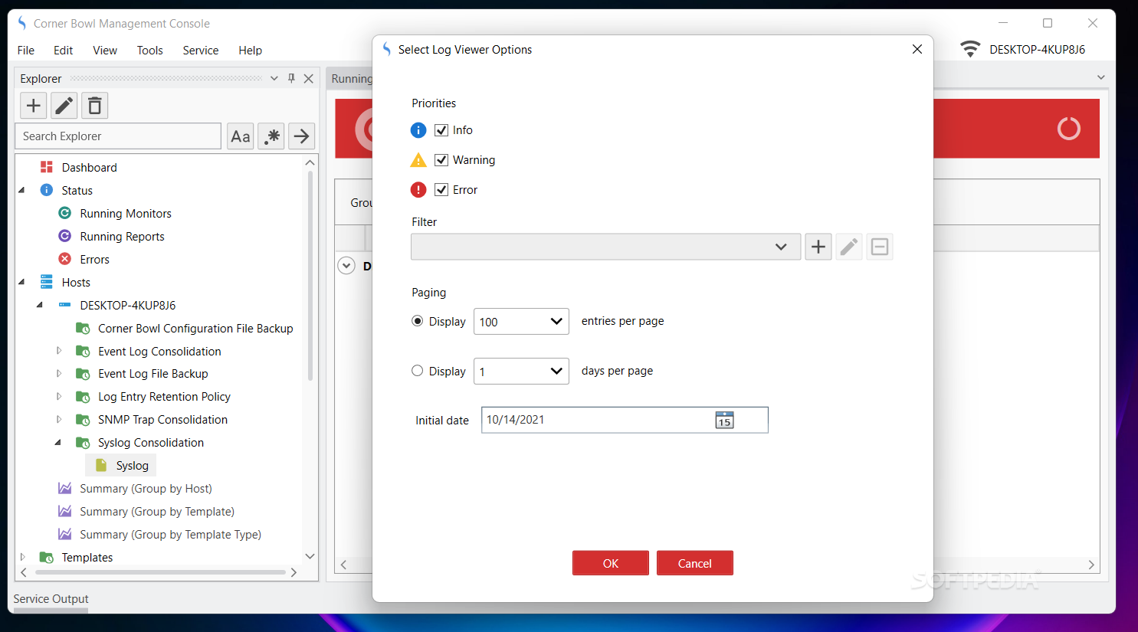This screenshot has width=1138, height=632.
Task: Click the Edit pencil icon in Explorer toolbar
Action: 64,106
